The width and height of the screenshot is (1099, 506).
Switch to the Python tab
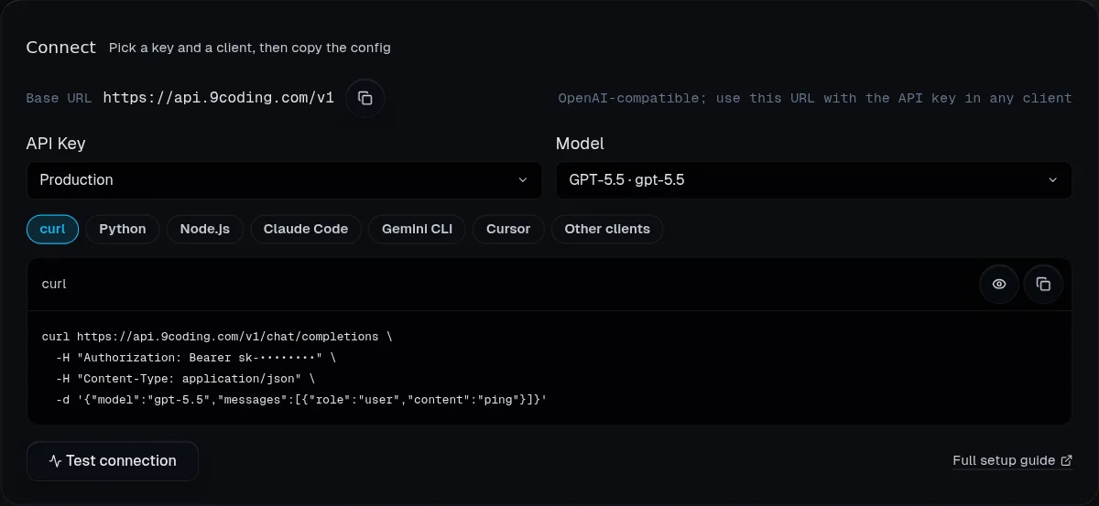click(123, 229)
